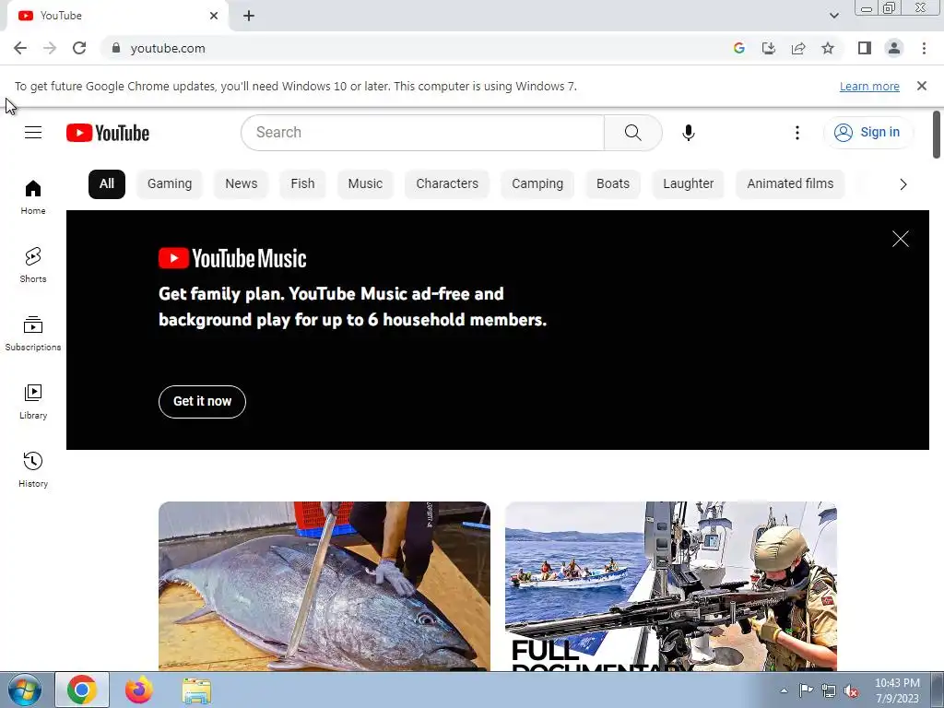This screenshot has height=708, width=944.
Task: Open Chrome three-dot menu
Action: pos(924,48)
